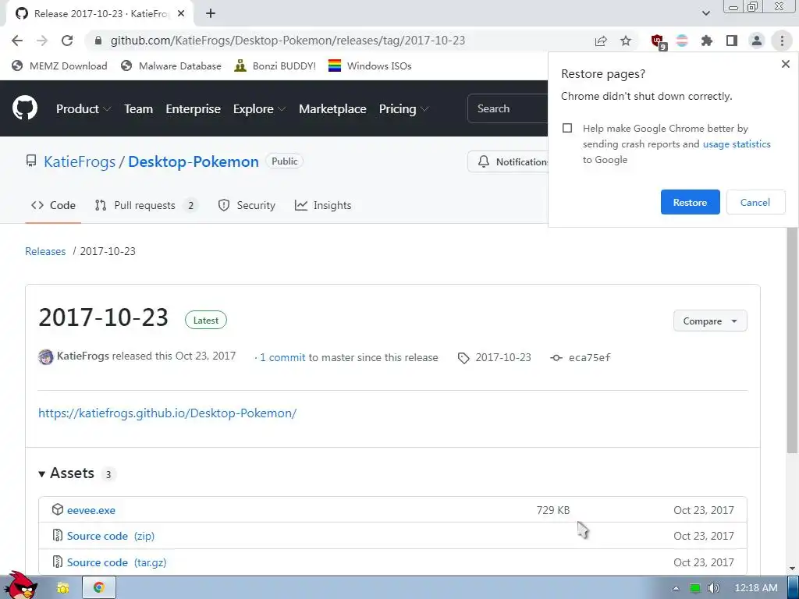The image size is (799, 599).
Task: Open the Extensions puzzle piece menu
Action: 707,41
